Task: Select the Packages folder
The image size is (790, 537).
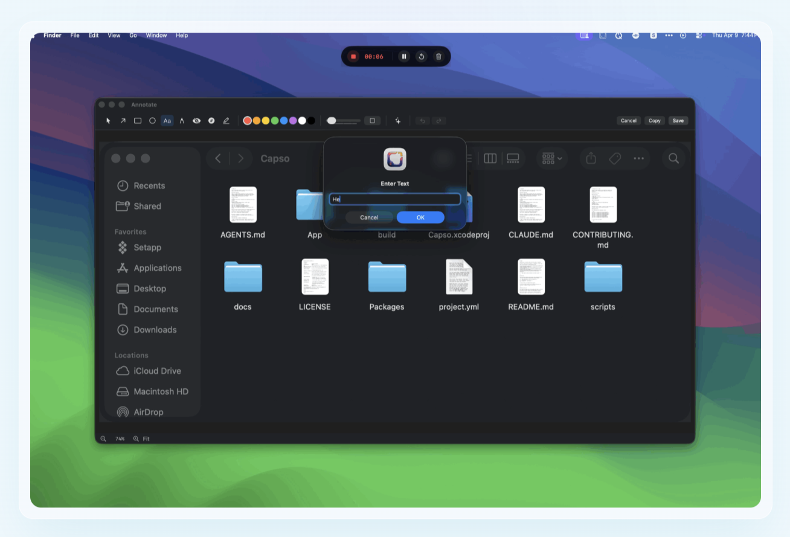Action: [x=387, y=285]
